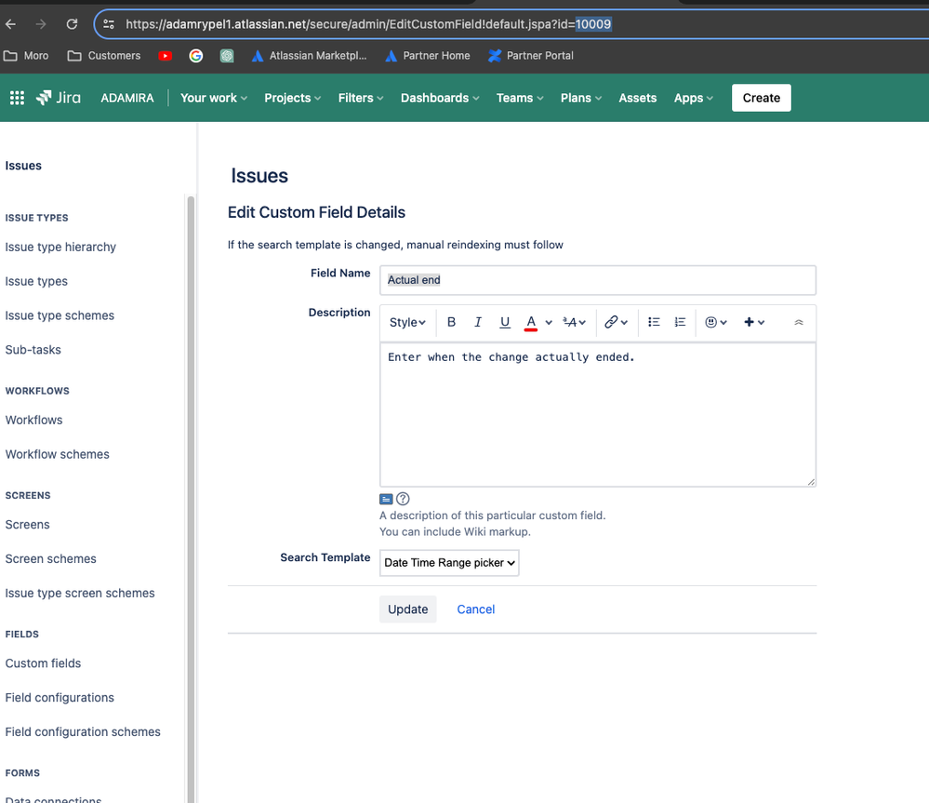Expand the Search Template dropdown
Screen dimensions: 929x803
[449, 562]
